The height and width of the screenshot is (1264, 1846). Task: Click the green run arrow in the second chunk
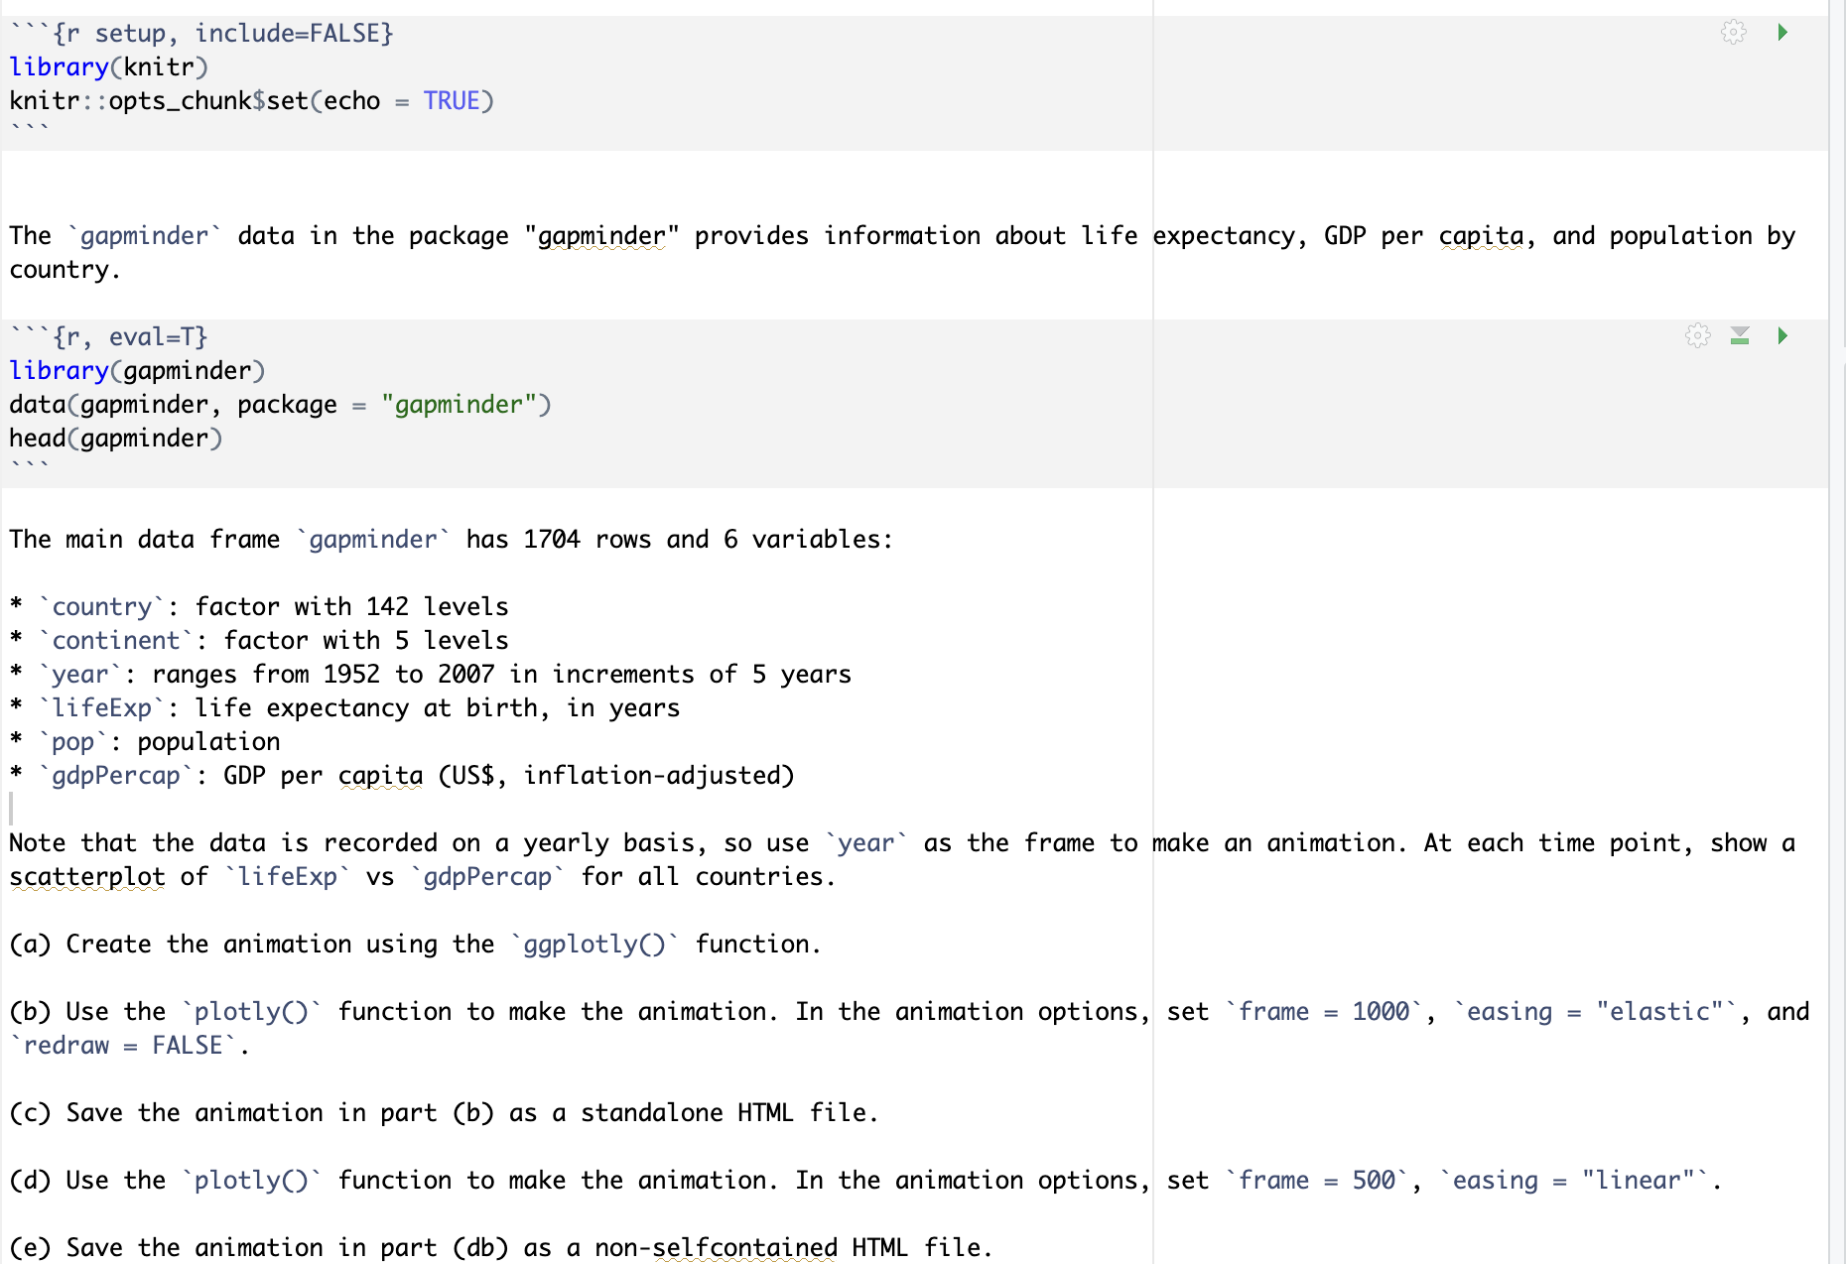click(1782, 336)
